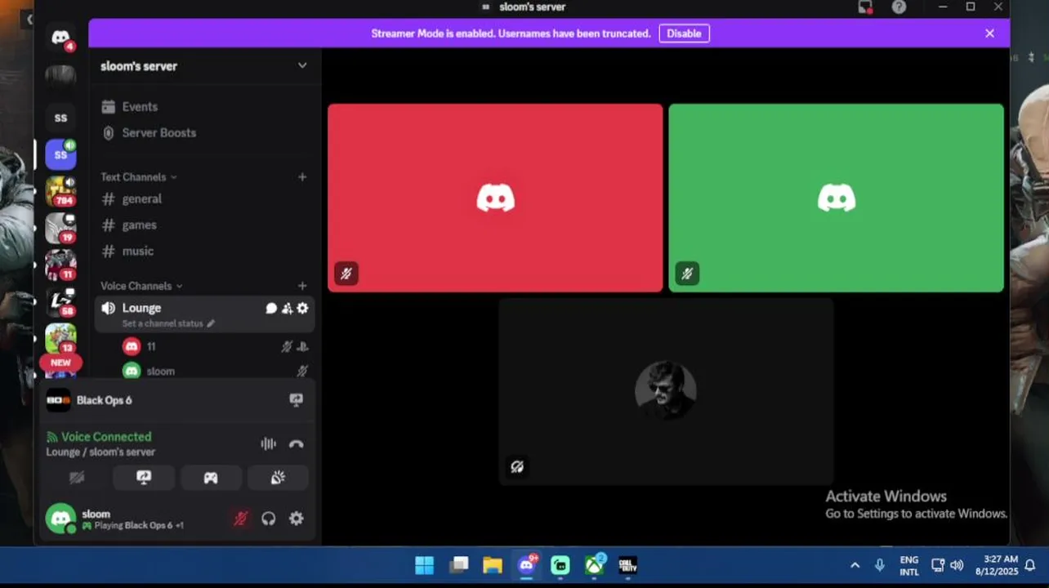Click Set a channel status

[168, 324]
